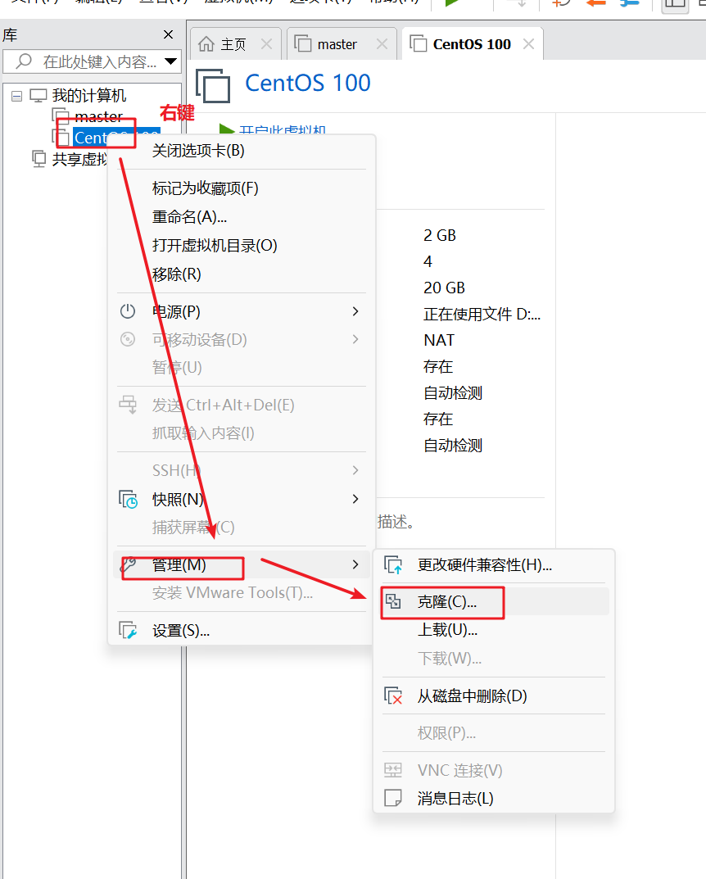Viewport: 706px width, 879px height.
Task: Close the 主页 tab
Action: point(267,43)
